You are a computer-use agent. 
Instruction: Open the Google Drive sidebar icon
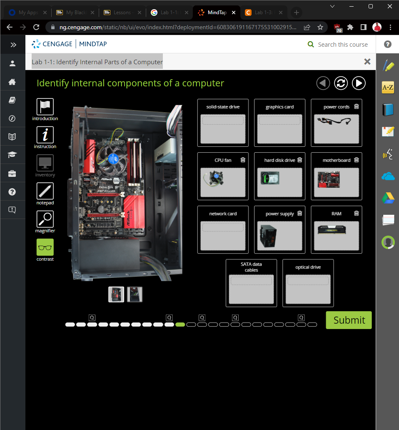[388, 198]
